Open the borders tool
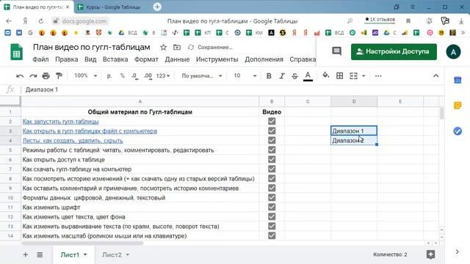This screenshot has height=264, width=470. coord(339,76)
